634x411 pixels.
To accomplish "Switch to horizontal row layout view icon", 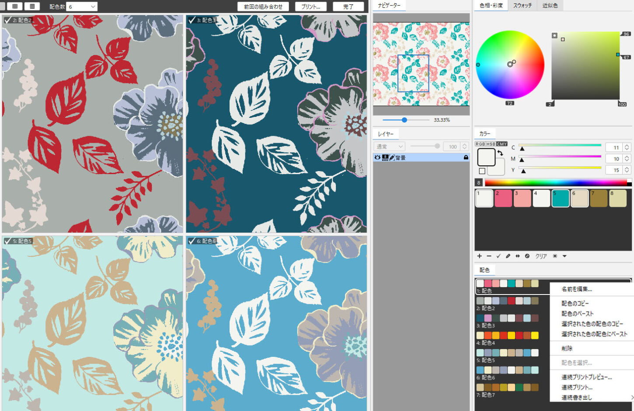I will pos(32,7).
